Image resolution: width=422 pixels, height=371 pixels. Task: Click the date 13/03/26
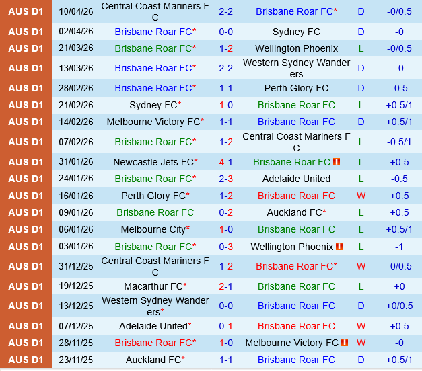(76, 68)
